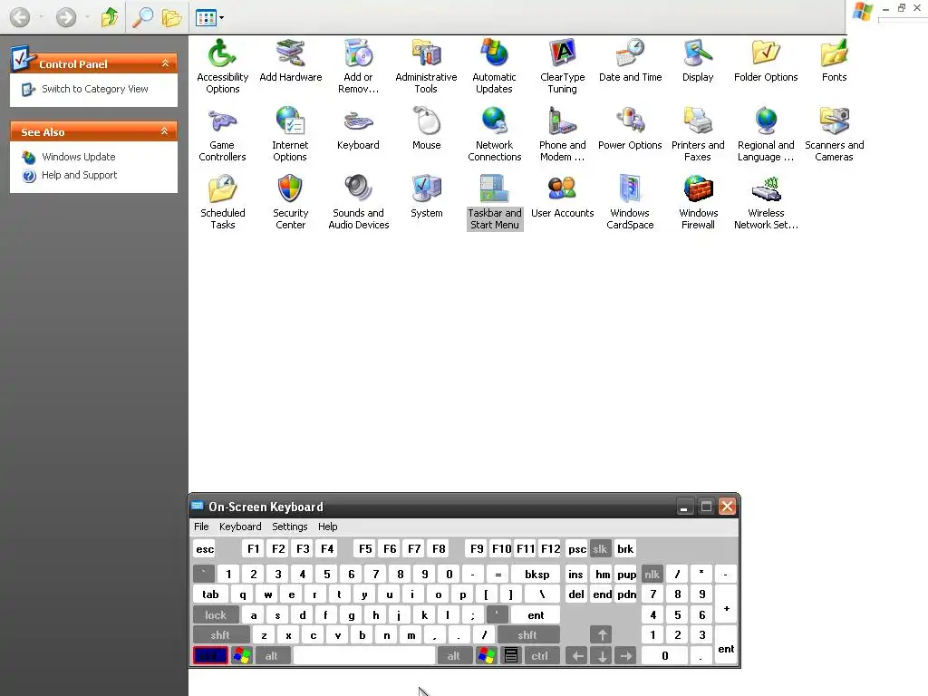The image size is (928, 696).
Task: Click the toolbar Folders button
Action: click(x=171, y=18)
